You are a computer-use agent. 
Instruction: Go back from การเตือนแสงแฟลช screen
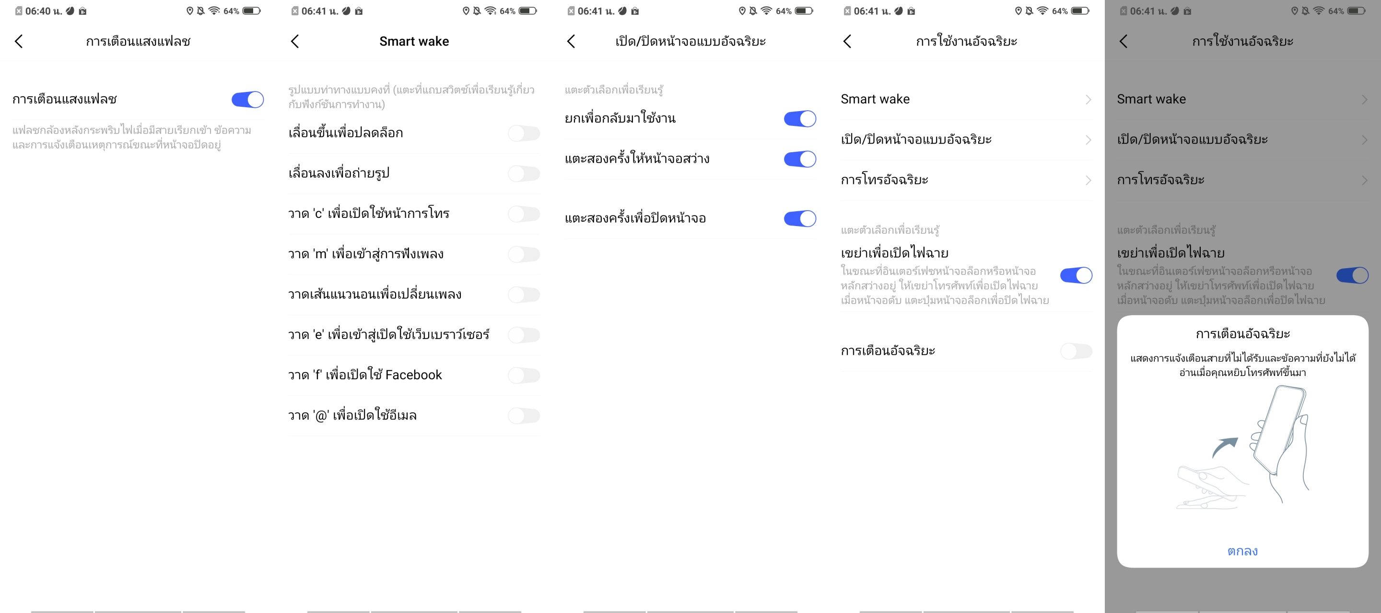[19, 41]
